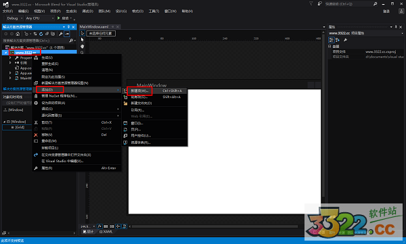Choose 在 Visual Studio 中编辑 in context menu
The image size is (406, 244).
pos(77,161)
